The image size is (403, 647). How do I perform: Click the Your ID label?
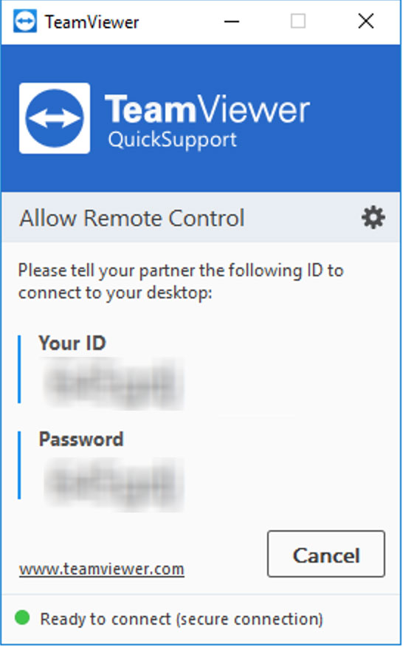click(72, 343)
